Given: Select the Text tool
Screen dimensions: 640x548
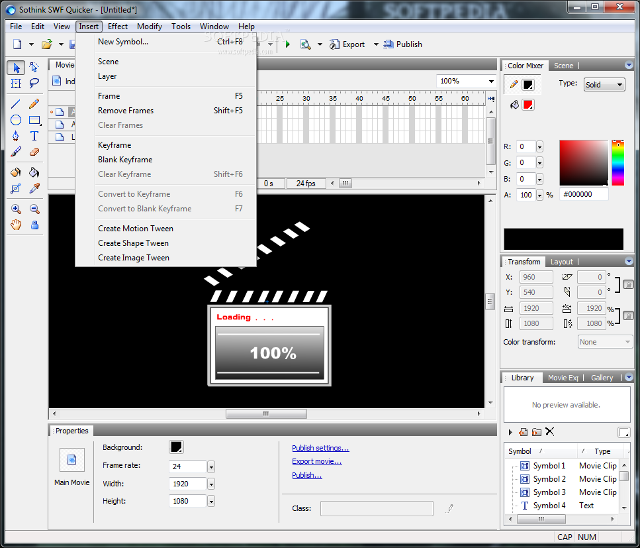Looking at the screenshot, I should click(34, 136).
